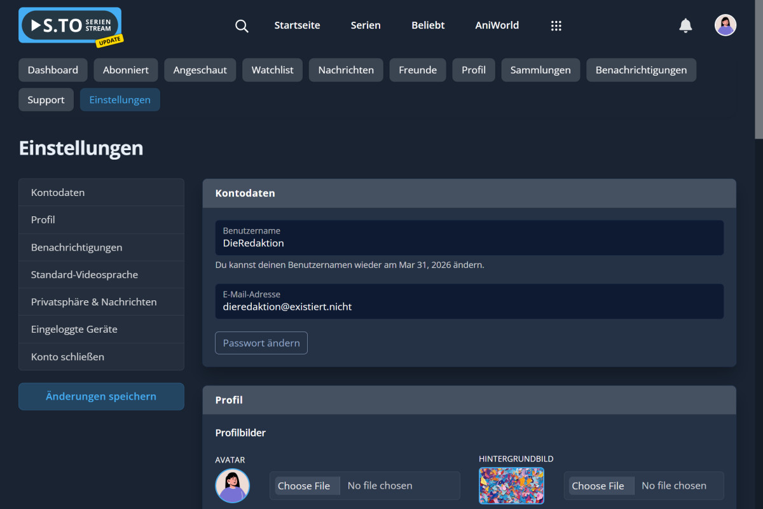The image size is (763, 509).
Task: Click the user avatar in header
Action: [725, 25]
